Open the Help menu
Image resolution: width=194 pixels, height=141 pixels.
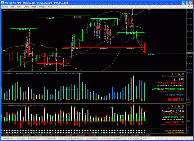[50, 7]
